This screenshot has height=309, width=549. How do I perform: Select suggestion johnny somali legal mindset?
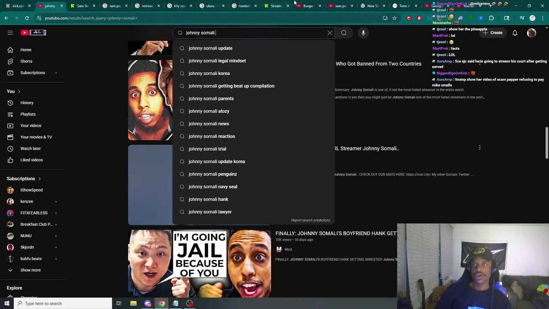tap(253, 61)
